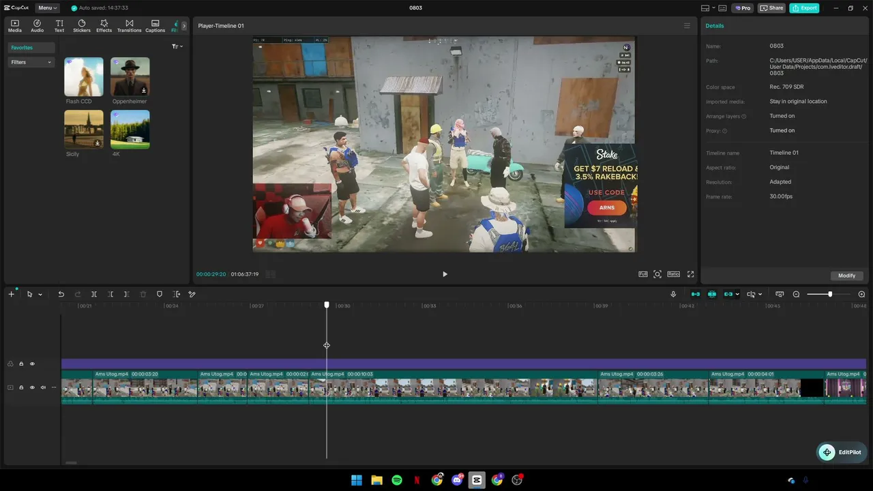Viewport: 873px width, 491px height.
Task: Download the Oppenheimer filter
Action: click(x=144, y=91)
